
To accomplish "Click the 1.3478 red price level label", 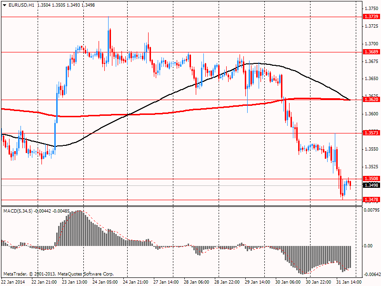I will click(371, 200).
